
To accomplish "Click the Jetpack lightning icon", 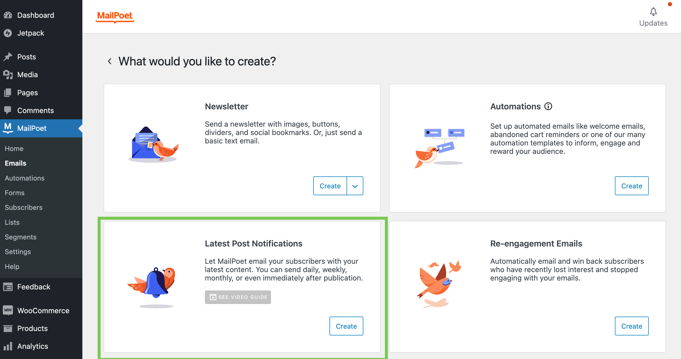I will click(8, 33).
